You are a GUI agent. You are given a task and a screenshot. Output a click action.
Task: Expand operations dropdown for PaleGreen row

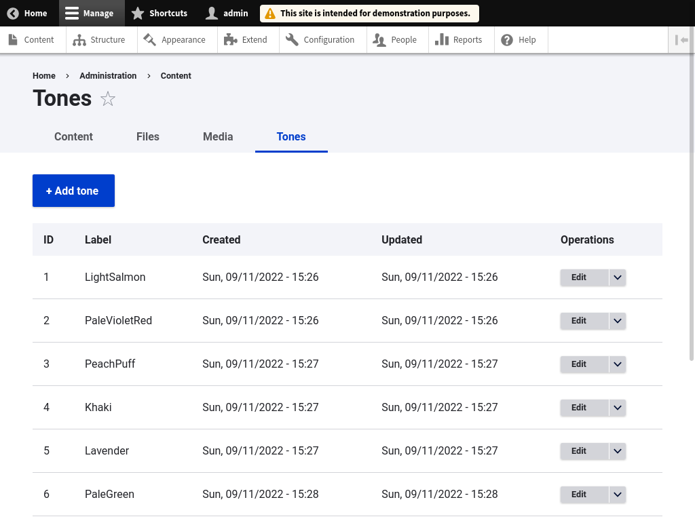pos(617,495)
